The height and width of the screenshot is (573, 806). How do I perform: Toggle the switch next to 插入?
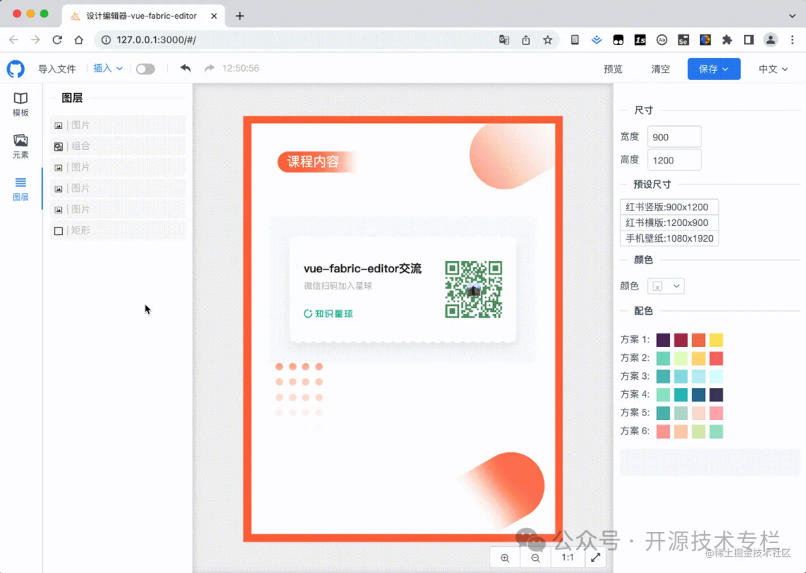[146, 69]
